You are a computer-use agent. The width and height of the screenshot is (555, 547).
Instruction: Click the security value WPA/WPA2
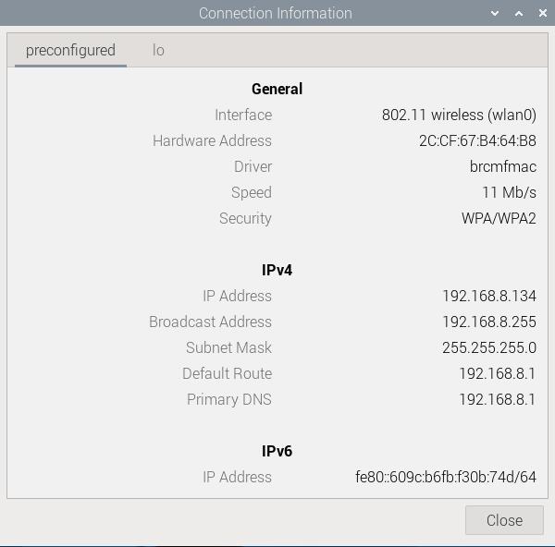[499, 218]
